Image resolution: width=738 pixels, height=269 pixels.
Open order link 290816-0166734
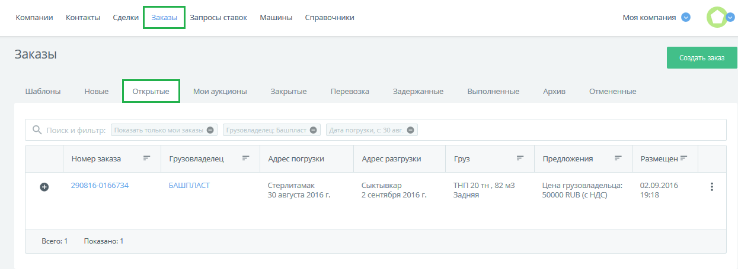pyautogui.click(x=100, y=186)
